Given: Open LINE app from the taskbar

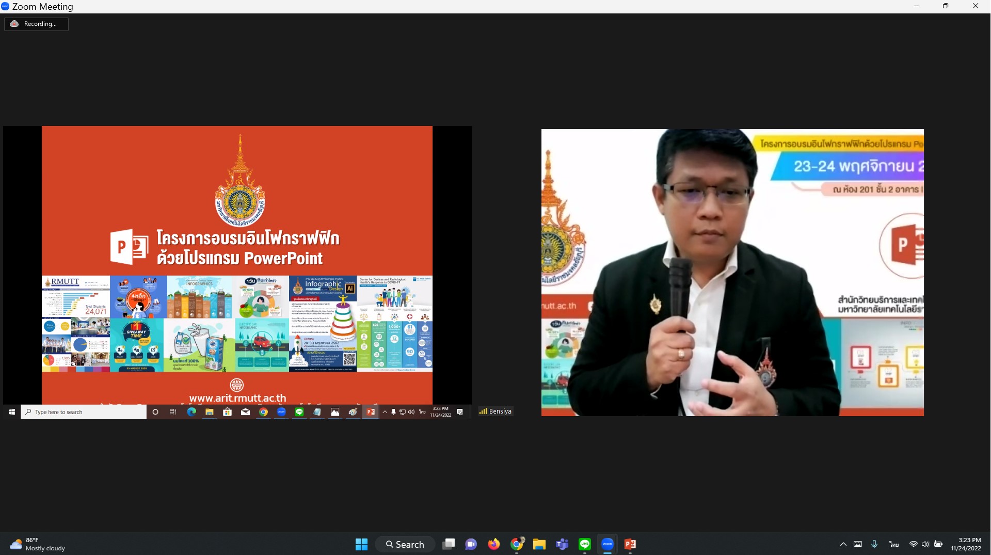Looking at the screenshot, I should (585, 544).
